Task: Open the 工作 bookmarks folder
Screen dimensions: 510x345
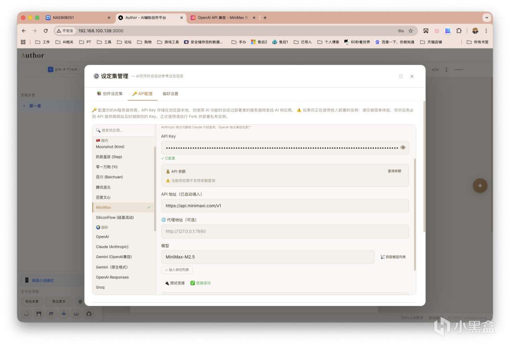Action: pyautogui.click(x=43, y=42)
